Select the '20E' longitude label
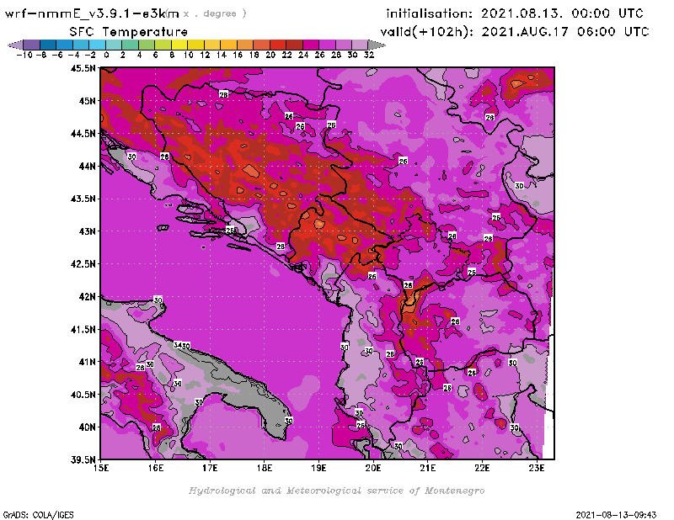 pos(373,468)
